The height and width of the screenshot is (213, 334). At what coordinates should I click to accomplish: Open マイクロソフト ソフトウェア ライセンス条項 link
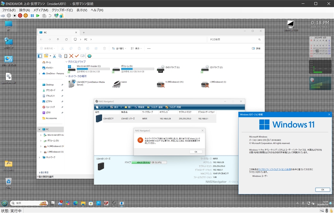click(x=274, y=169)
